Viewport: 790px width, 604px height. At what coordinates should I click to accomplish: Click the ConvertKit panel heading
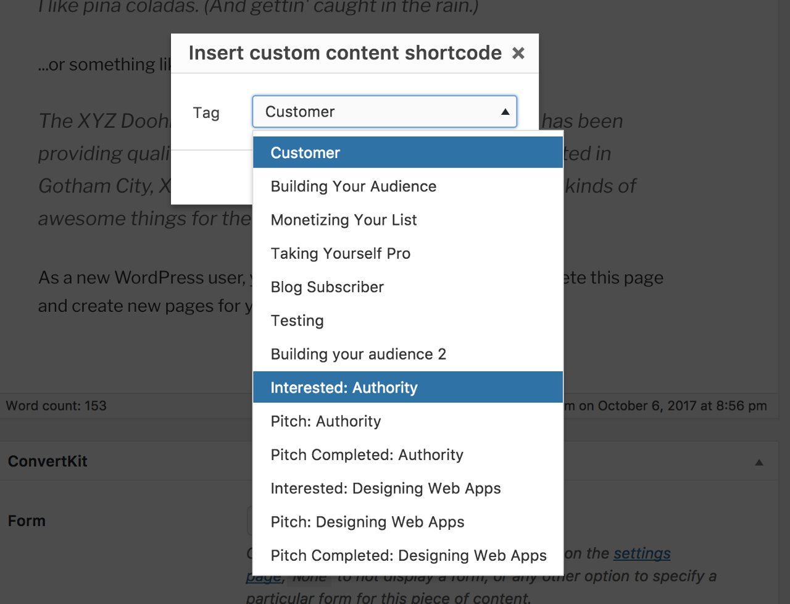pos(48,461)
